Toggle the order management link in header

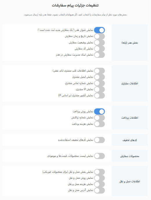coord(99,55)
